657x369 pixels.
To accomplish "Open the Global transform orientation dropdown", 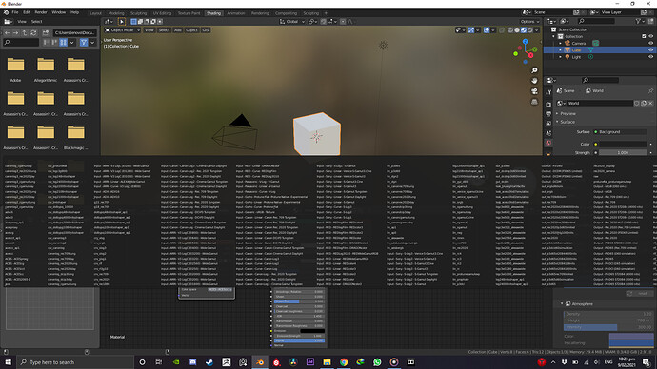I will tap(292, 22).
